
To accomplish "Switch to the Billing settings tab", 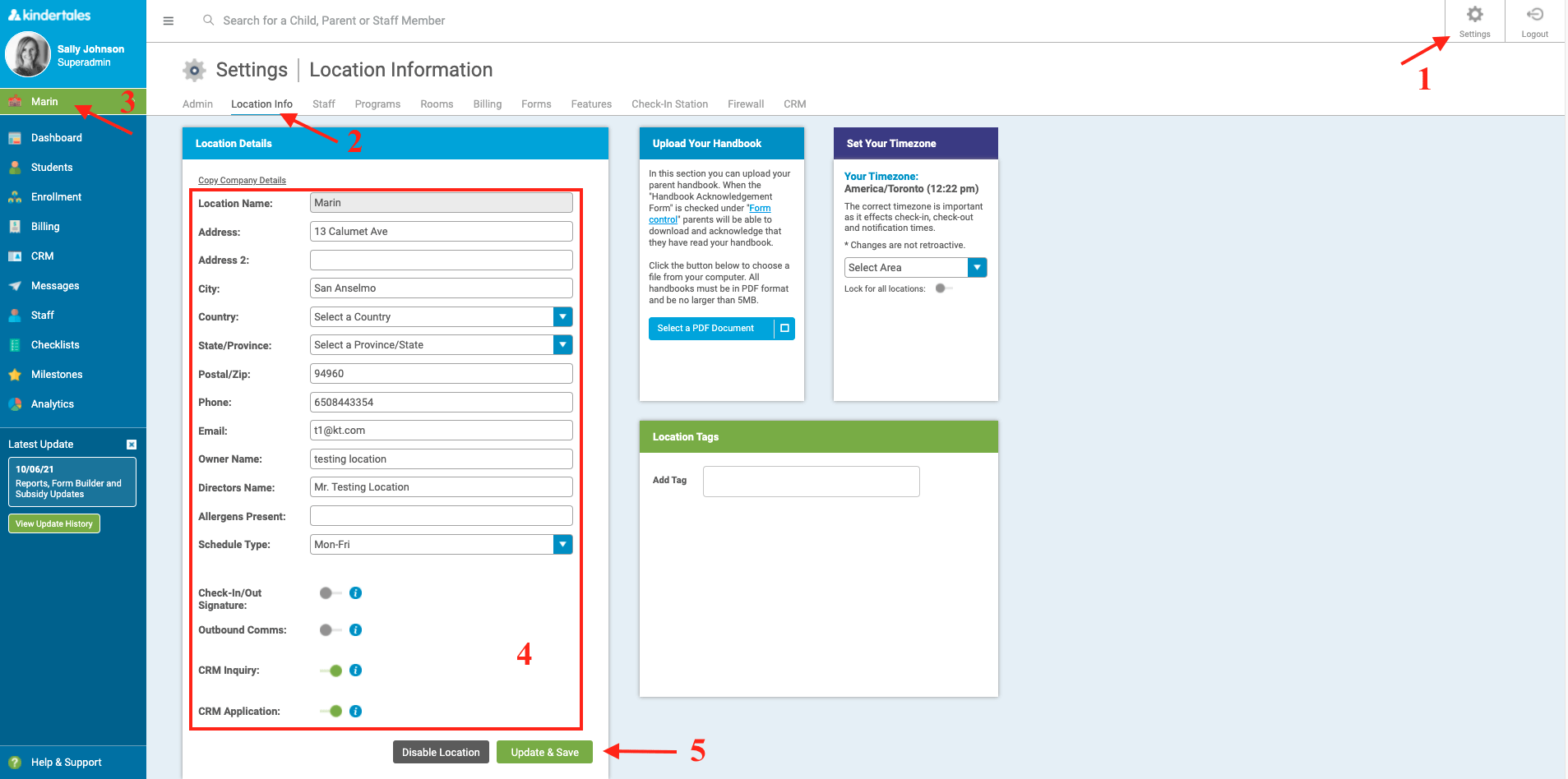I will click(x=488, y=104).
